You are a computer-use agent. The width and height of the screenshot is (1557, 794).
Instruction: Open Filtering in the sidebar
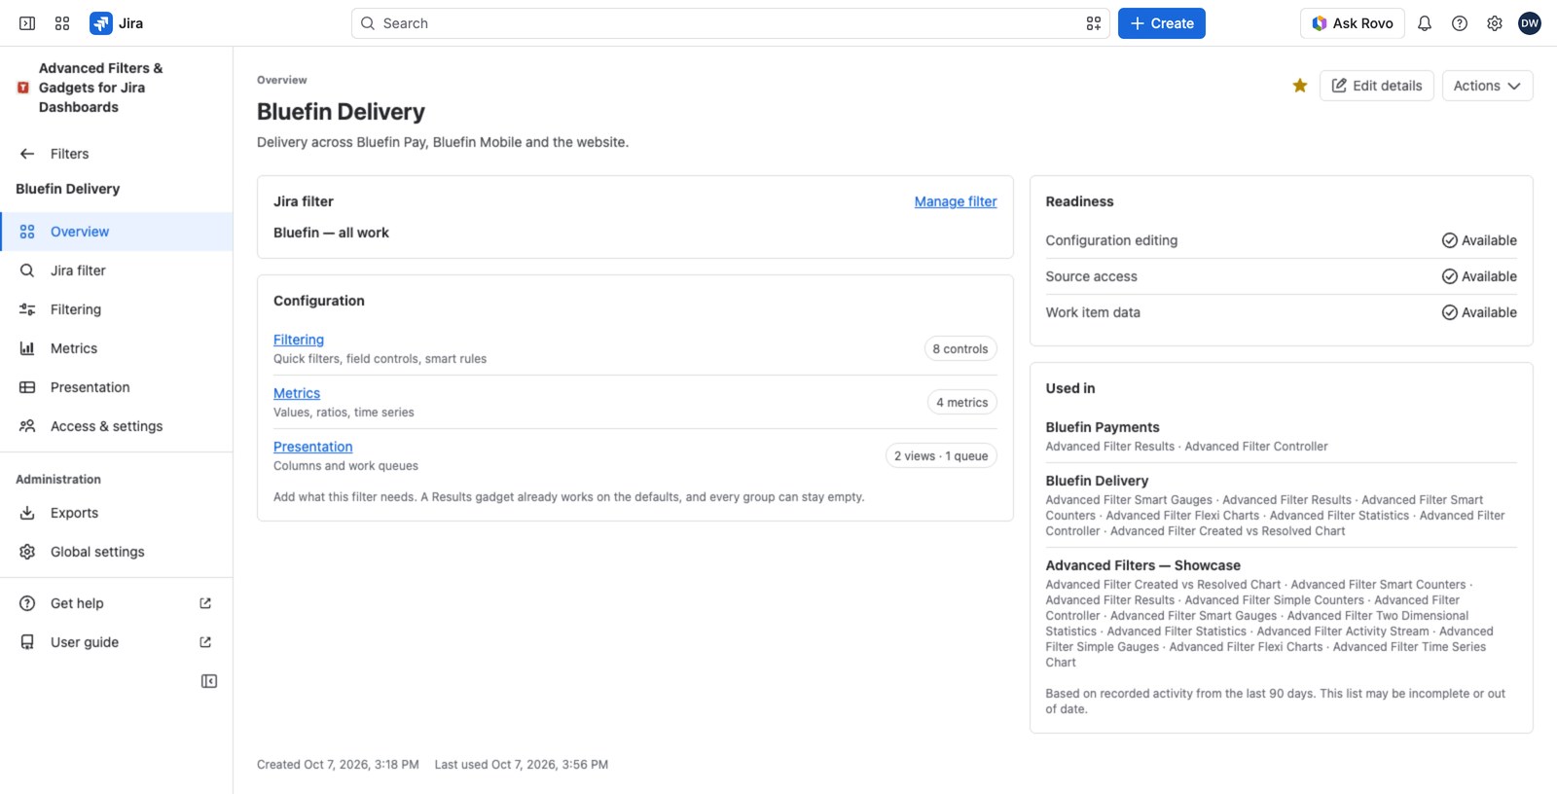117,309
